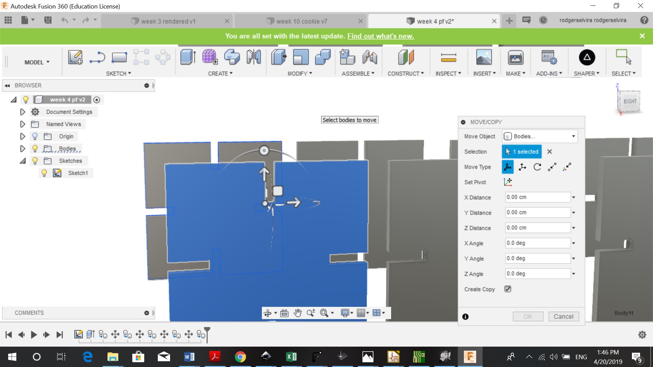Click the Cancel button in Move/Copy

point(563,316)
